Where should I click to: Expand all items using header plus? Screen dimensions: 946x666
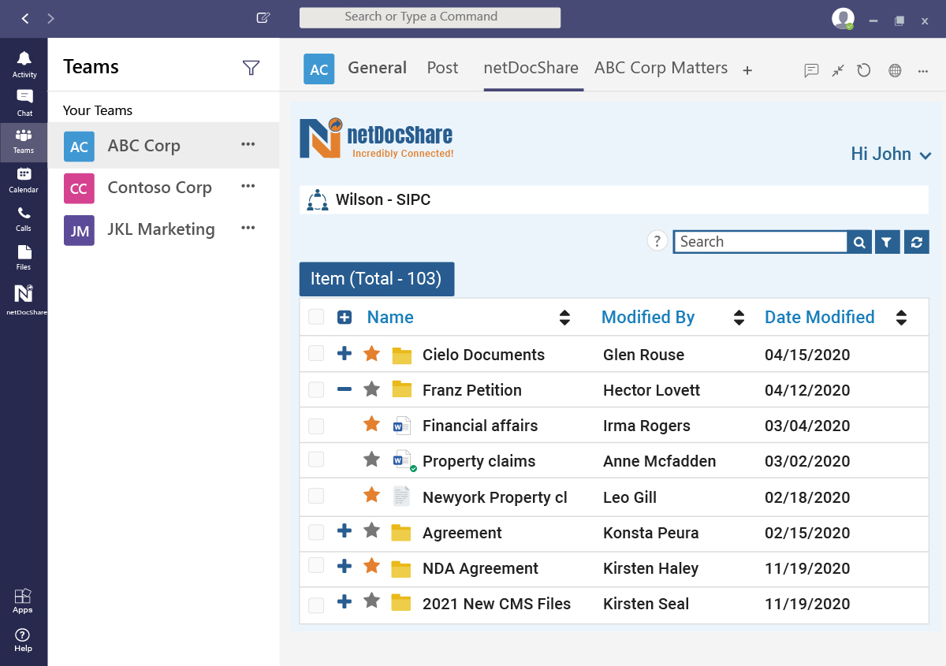tap(345, 317)
